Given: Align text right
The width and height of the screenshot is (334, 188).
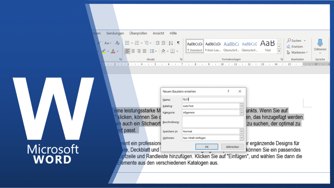Looking at the screenshot, I should (139, 51).
